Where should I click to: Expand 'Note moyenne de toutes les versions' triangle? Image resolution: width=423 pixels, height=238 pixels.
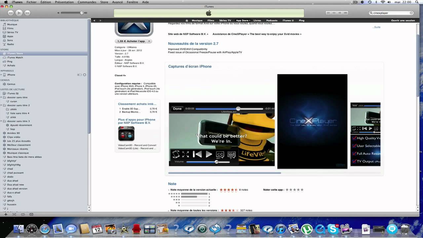click(169, 211)
